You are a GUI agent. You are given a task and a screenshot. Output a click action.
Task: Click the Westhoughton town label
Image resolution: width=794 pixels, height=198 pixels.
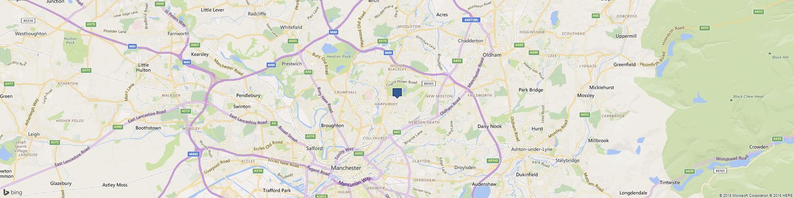coord(31,34)
